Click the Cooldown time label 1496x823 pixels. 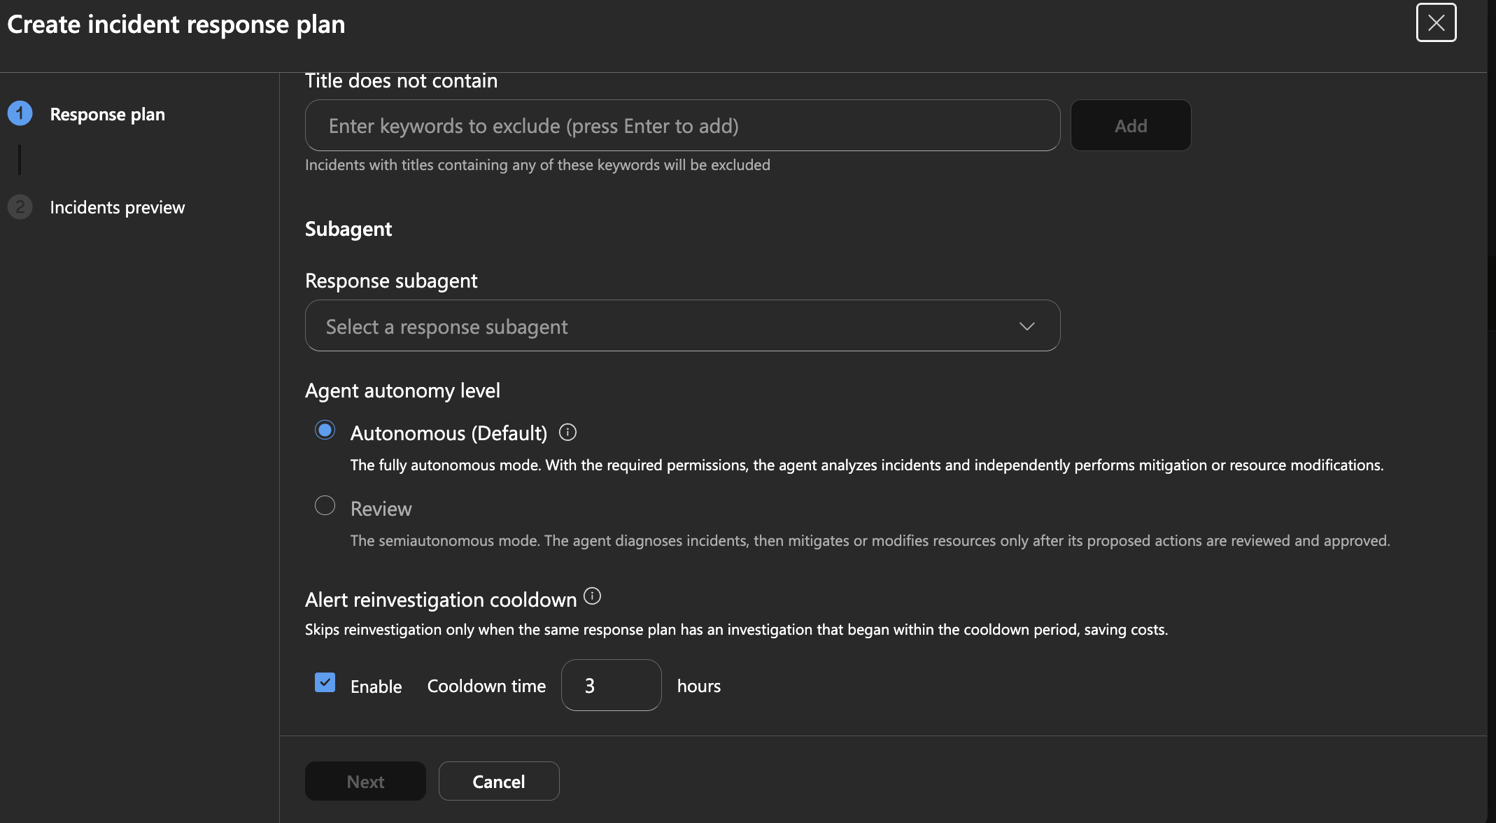click(486, 686)
